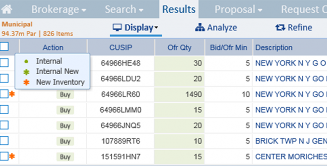Open the Proposal dropdown menu
The image size is (327, 166).
(238, 10)
